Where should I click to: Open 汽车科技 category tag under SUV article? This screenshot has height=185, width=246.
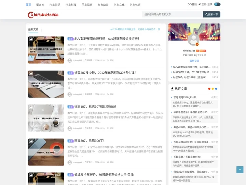tap(88, 60)
